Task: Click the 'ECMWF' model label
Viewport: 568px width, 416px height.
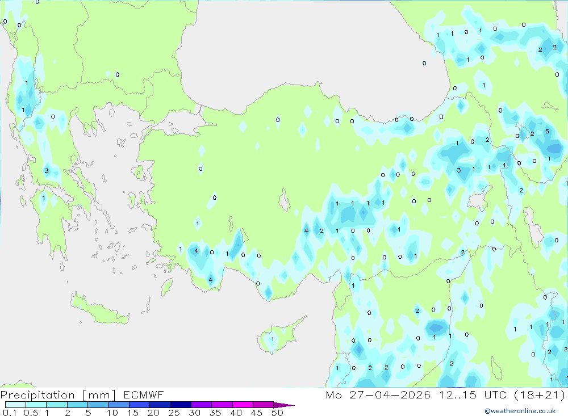Action: pyautogui.click(x=144, y=394)
